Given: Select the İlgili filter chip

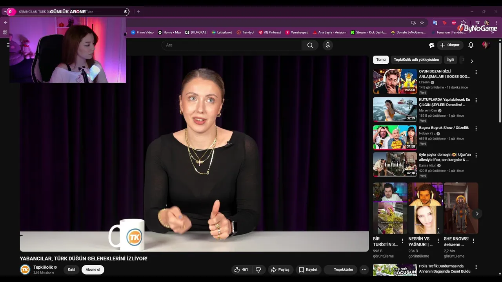Looking at the screenshot, I should (451, 60).
